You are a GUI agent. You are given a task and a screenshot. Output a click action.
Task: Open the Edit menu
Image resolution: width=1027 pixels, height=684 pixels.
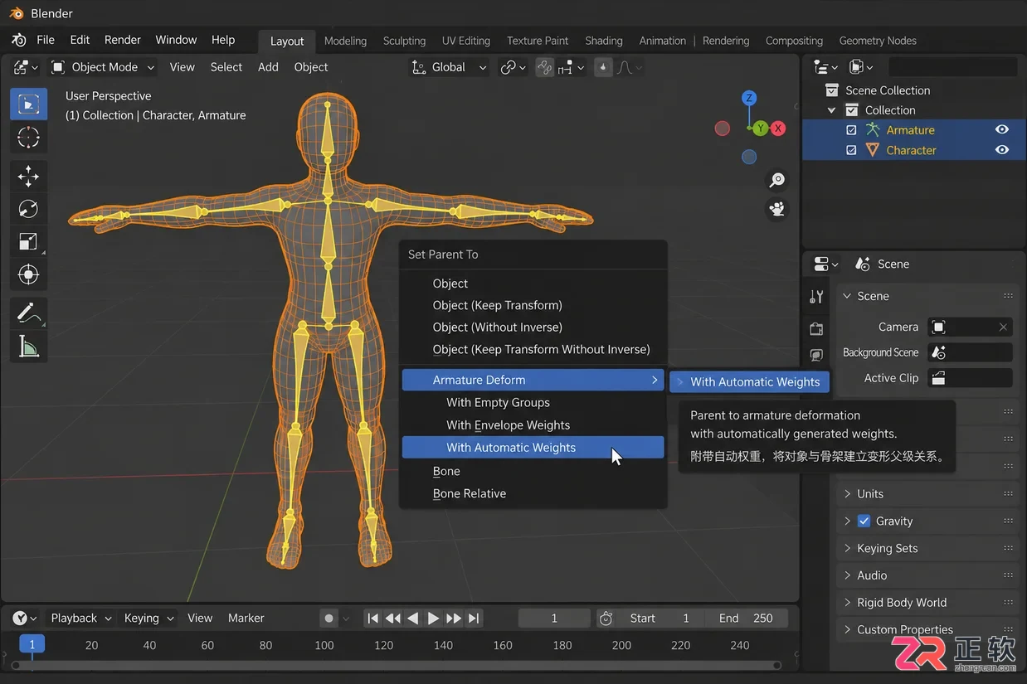point(80,40)
